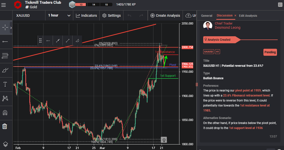Click the panel collapse handle
Viewport: 284px width, 150px height.
pyautogui.click(x=197, y=84)
